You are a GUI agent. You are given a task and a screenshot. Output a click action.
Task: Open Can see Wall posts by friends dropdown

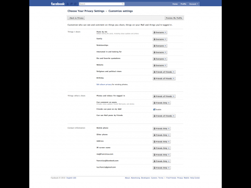pyautogui.click(x=164, y=116)
